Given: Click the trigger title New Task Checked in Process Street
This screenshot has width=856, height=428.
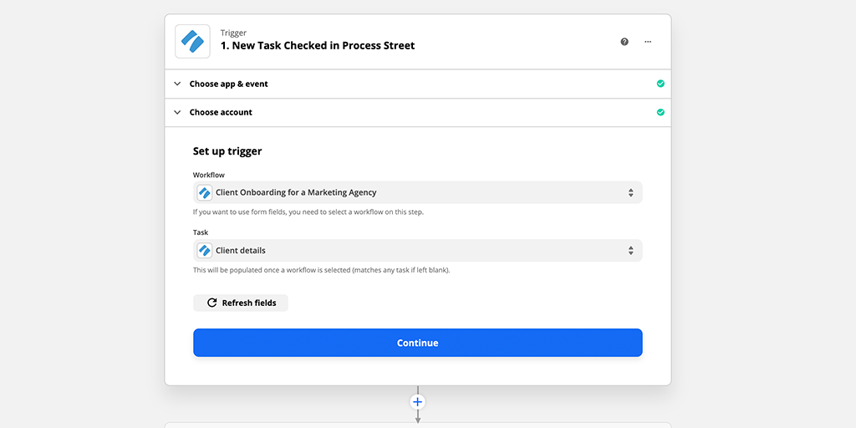Looking at the screenshot, I should pos(318,45).
